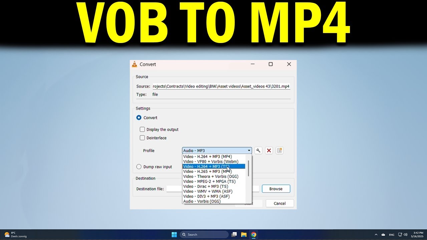The height and width of the screenshot is (240, 427).
Task: Choose Video - VP80 + Vorbis (Webm) profile
Action: point(214,161)
